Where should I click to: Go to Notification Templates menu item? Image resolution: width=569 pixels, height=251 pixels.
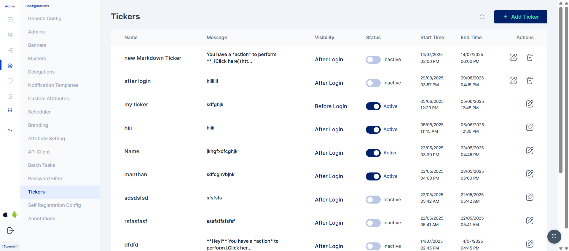(x=53, y=85)
